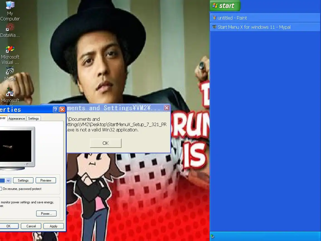Click the Mypal icon in taskbar entry

tap(214, 27)
